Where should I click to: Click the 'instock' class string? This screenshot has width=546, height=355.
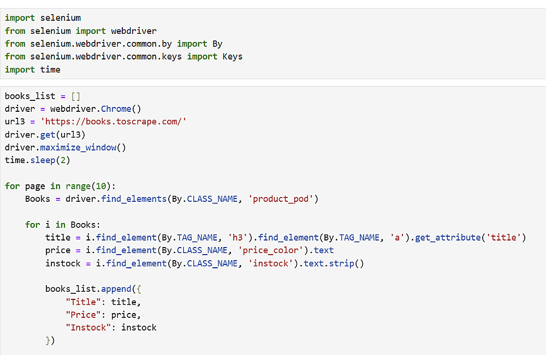(x=271, y=263)
